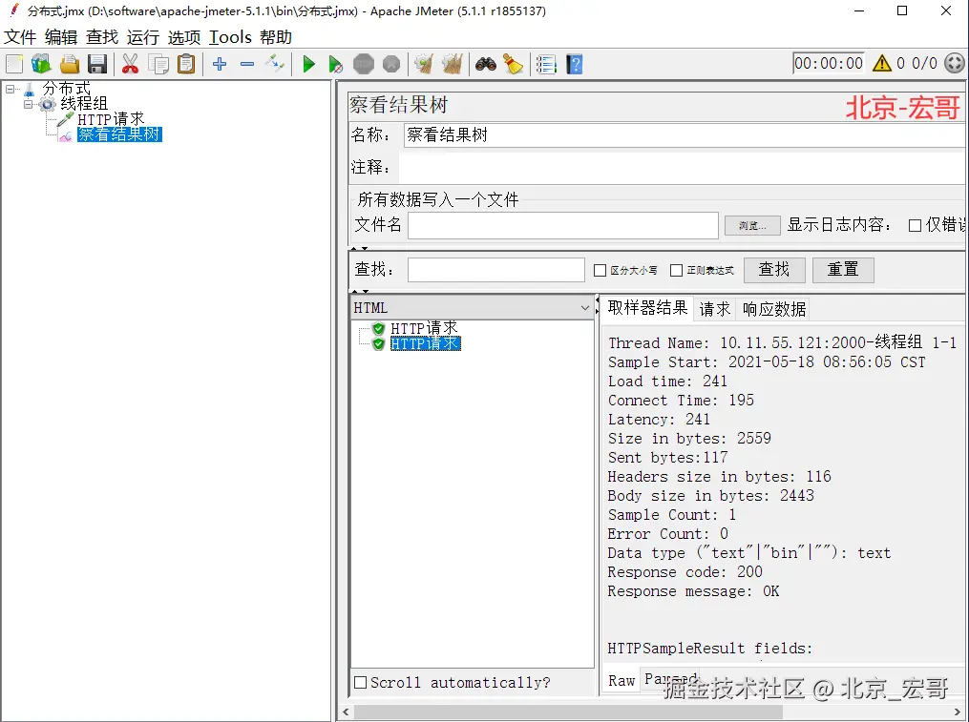This screenshot has width=969, height=722.
Task: Enable the 正则表达式 checkbox
Action: (x=677, y=271)
